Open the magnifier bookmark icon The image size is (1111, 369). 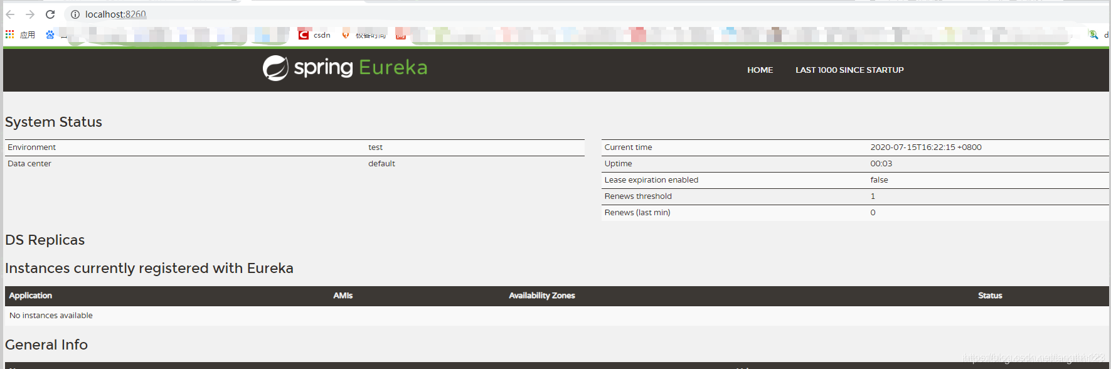tap(1093, 35)
